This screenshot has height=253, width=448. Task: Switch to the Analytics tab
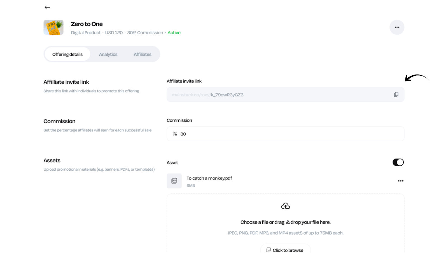[108, 54]
